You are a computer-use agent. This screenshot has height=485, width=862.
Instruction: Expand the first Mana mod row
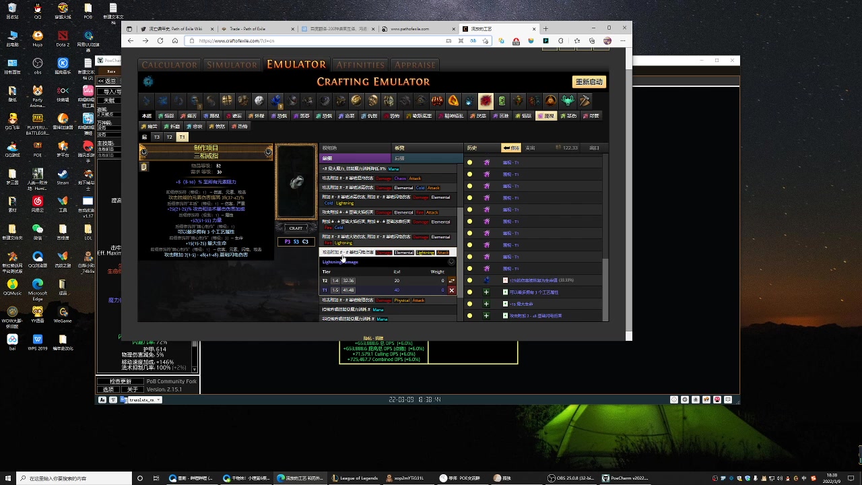point(388,169)
